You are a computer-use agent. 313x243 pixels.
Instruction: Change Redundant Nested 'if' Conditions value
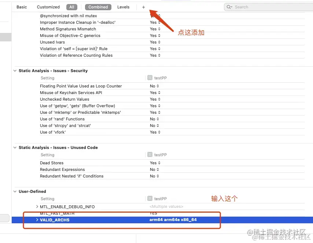pos(154,176)
